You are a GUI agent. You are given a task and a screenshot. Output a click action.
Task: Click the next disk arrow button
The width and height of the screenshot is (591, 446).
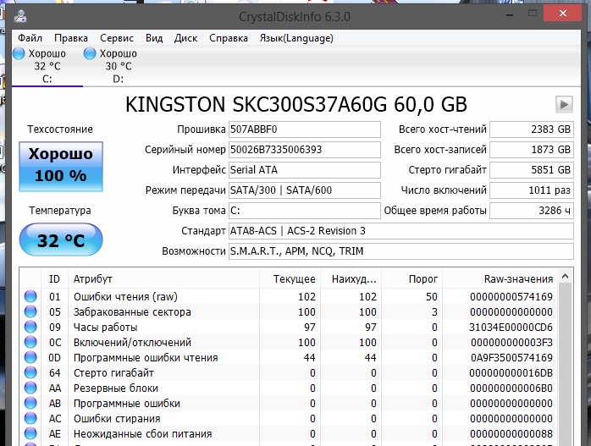564,104
